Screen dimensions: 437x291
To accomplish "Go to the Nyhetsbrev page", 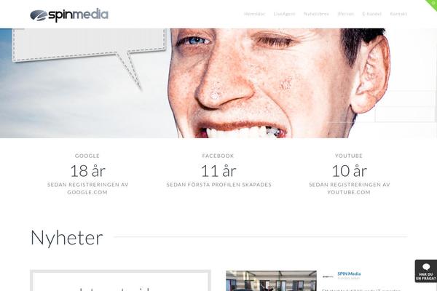I will pyautogui.click(x=316, y=14).
